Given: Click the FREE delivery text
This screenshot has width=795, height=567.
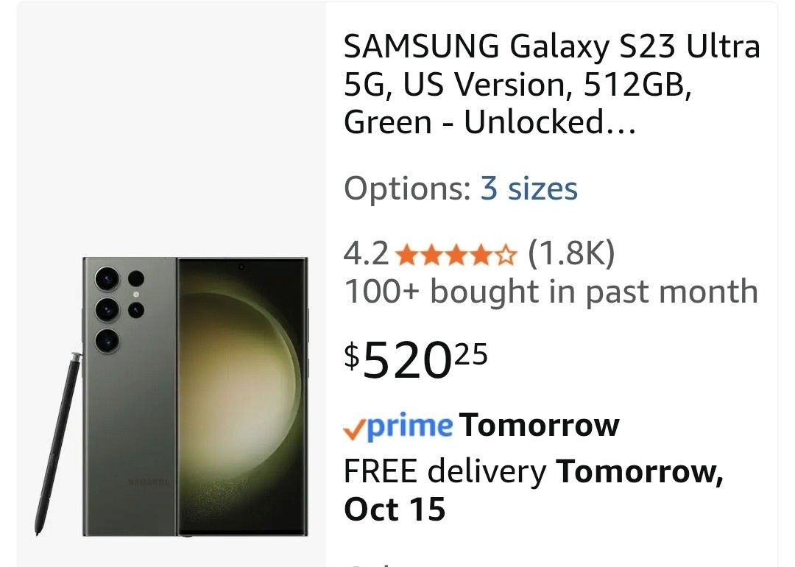Looking at the screenshot, I should click(x=445, y=471).
